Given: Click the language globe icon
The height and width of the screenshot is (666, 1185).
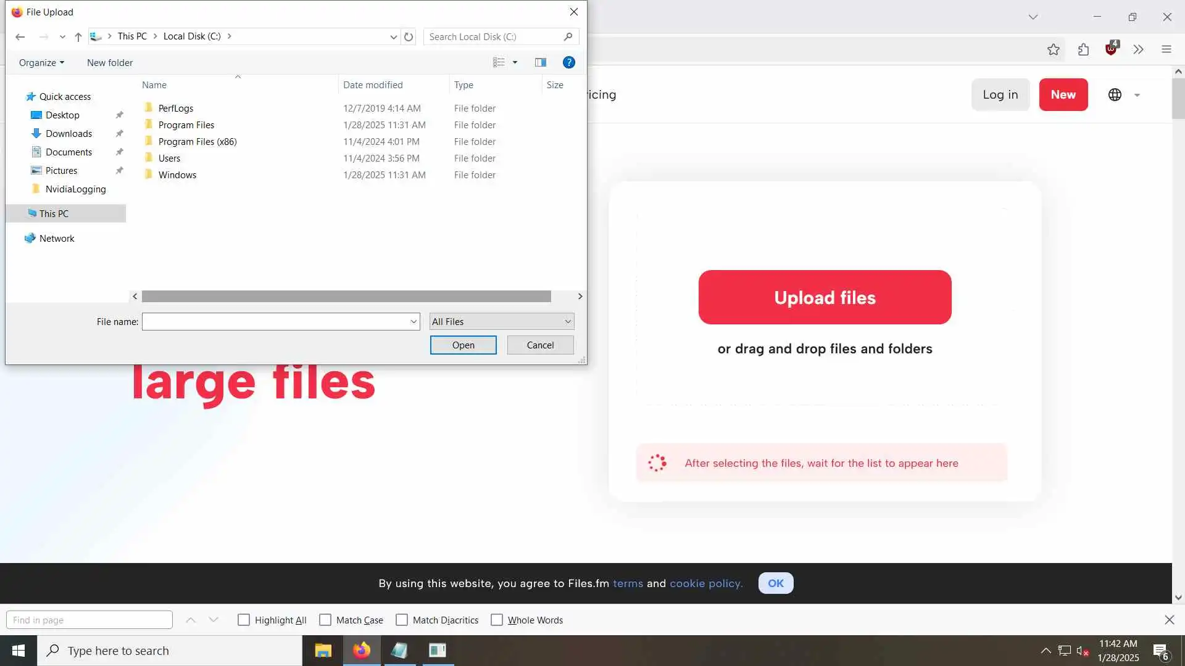Looking at the screenshot, I should (x=1115, y=95).
